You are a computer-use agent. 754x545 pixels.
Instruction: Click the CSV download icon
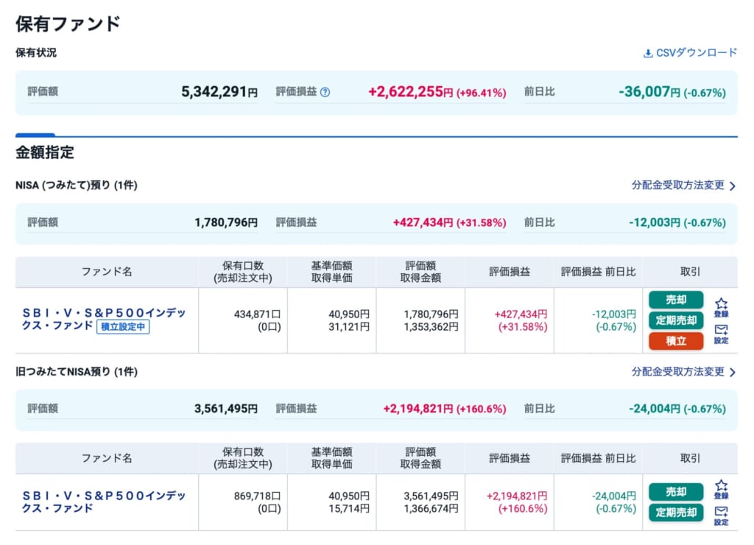pyautogui.click(x=648, y=53)
